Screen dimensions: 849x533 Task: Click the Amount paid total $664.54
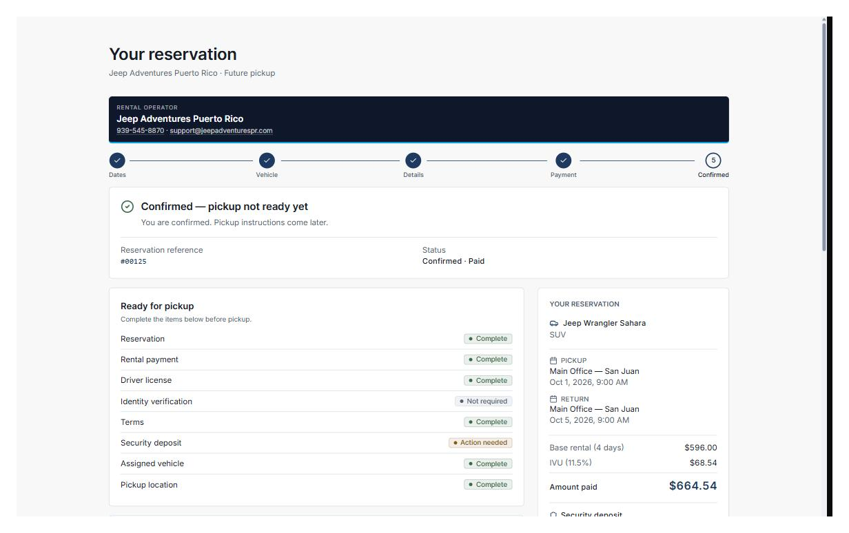(x=693, y=486)
